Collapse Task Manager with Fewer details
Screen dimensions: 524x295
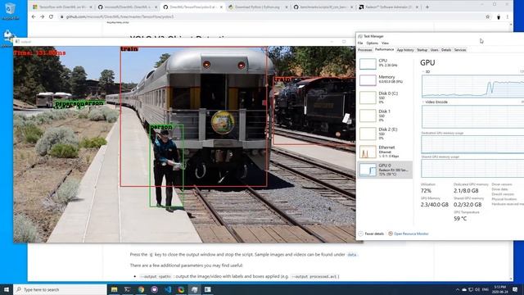tap(371, 234)
